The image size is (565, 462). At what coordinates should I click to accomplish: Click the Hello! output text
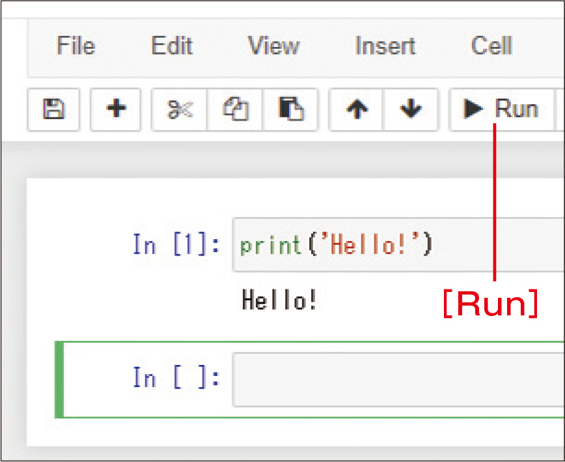click(x=280, y=301)
